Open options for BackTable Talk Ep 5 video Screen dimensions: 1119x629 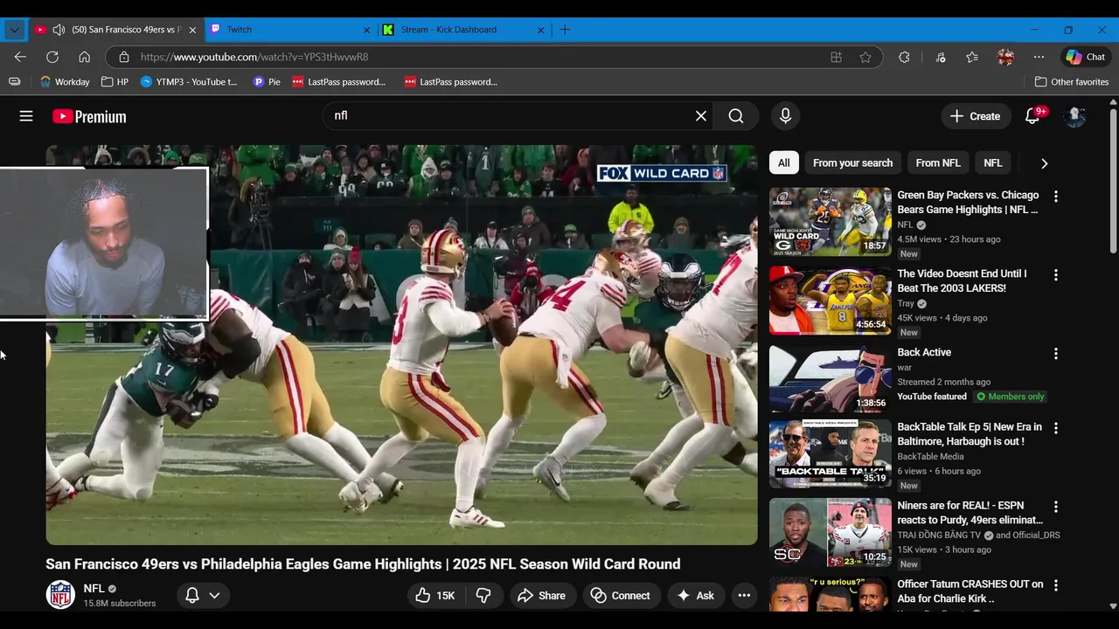[1055, 428]
